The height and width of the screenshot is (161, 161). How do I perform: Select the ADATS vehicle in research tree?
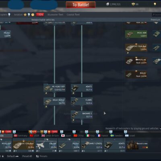[x=82, y=88]
